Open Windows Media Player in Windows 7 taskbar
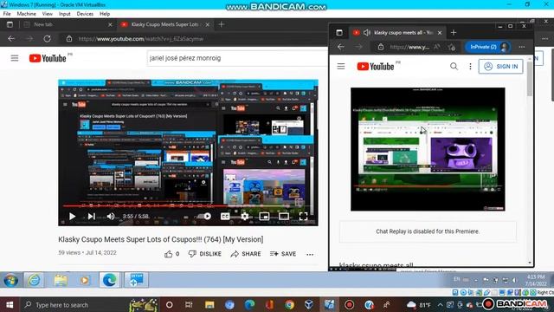The width and height of the screenshot is (554, 312). pyautogui.click(x=85, y=280)
